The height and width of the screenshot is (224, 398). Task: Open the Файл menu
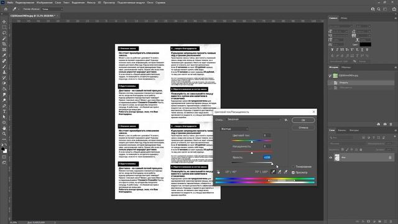click(10, 2)
